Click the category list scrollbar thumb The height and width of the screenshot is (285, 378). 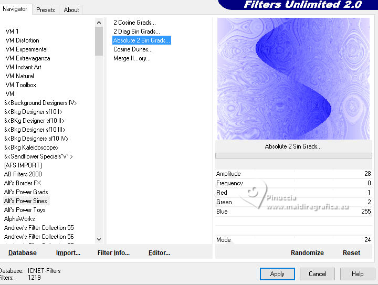(x=99, y=41)
